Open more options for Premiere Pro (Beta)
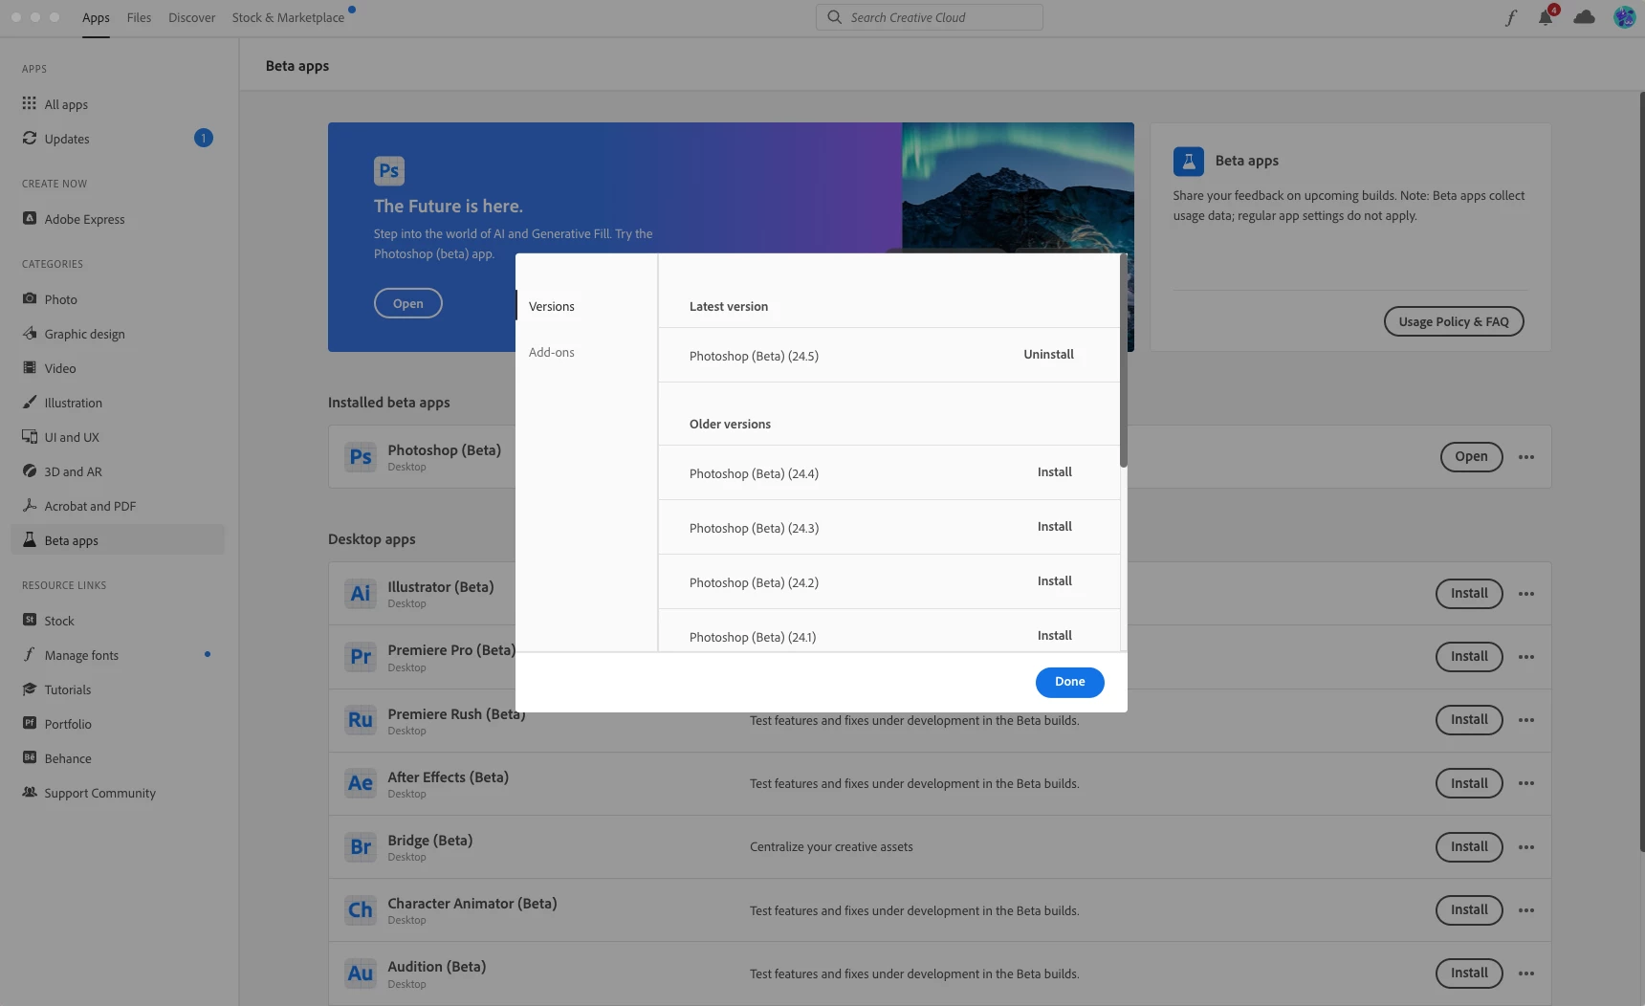The height and width of the screenshot is (1006, 1645). pos(1526,657)
